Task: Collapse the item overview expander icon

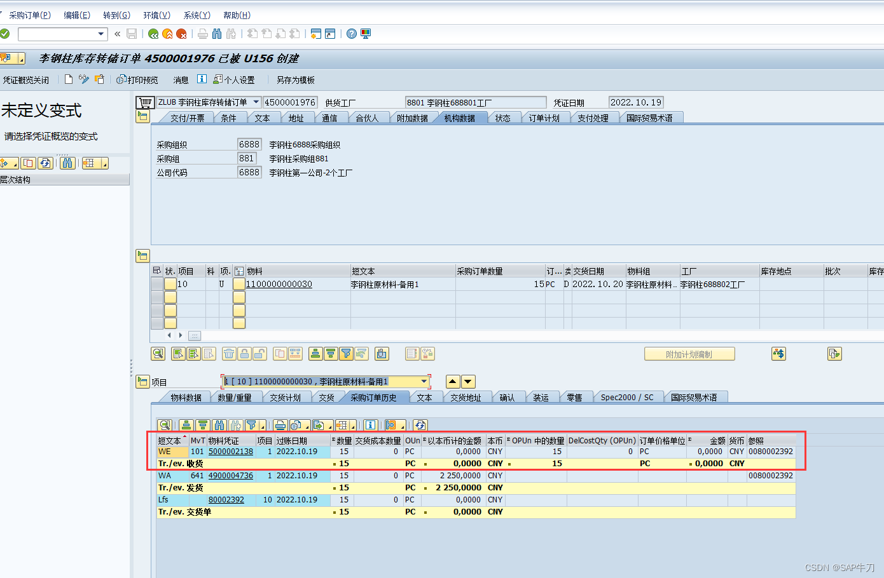Action: tap(142, 256)
